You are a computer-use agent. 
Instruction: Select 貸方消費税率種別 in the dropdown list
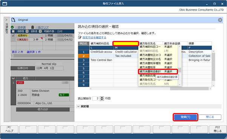click(x=158, y=63)
